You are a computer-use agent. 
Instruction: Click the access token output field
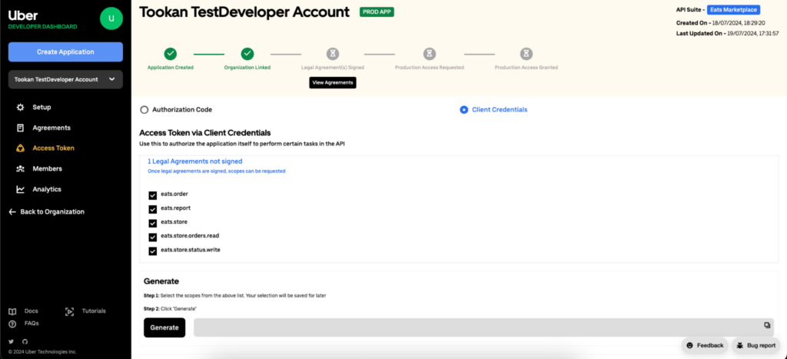point(484,327)
